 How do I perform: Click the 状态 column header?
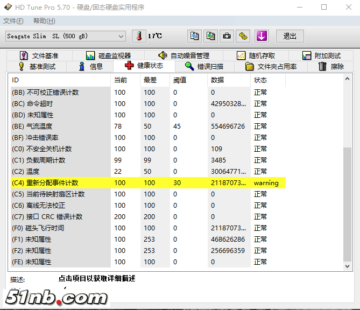(266, 80)
